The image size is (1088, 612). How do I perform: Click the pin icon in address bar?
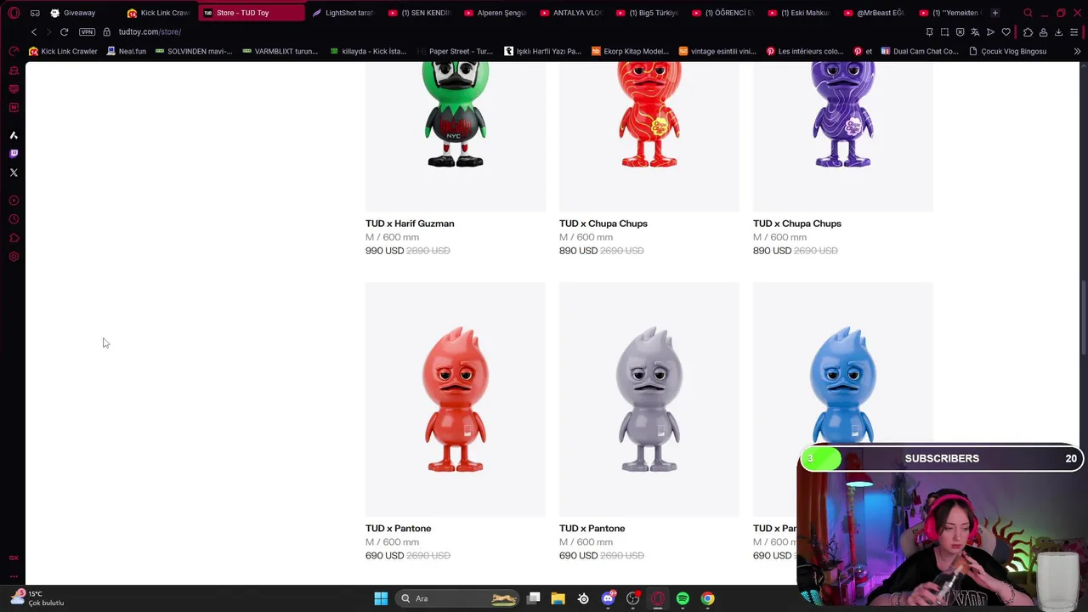(929, 32)
